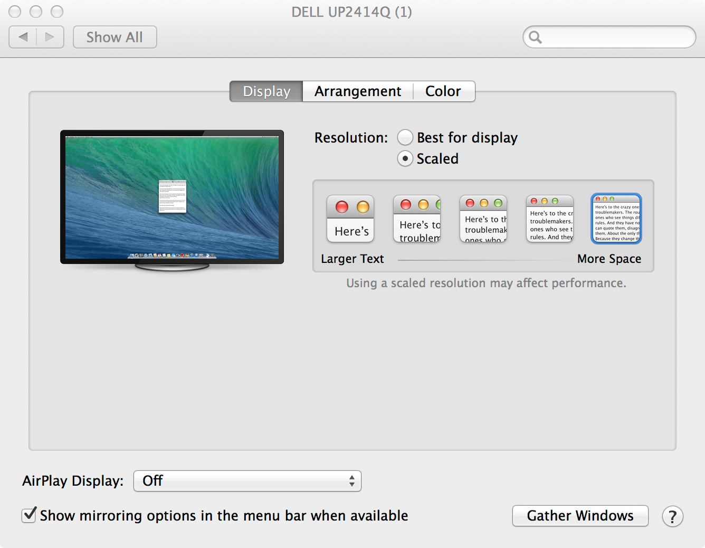705x548 pixels.
Task: Click the scaled resolution performance warning text
Action: (486, 283)
